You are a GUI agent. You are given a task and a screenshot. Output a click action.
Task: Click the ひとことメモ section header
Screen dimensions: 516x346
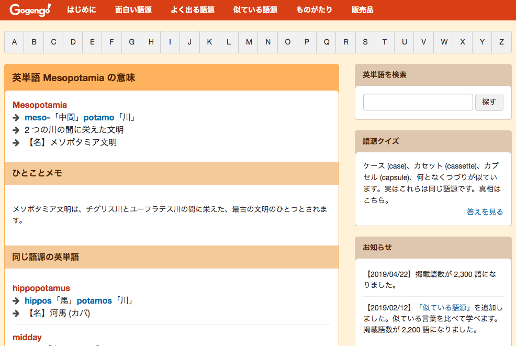[x=172, y=173]
